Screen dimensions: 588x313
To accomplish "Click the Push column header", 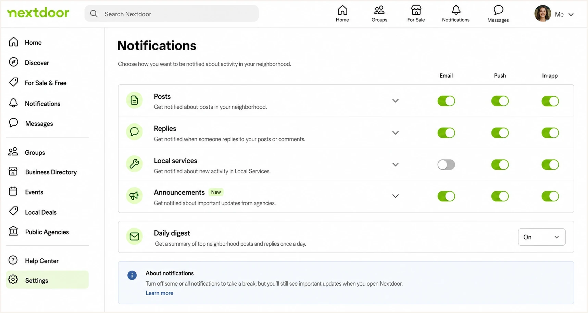I will (500, 76).
